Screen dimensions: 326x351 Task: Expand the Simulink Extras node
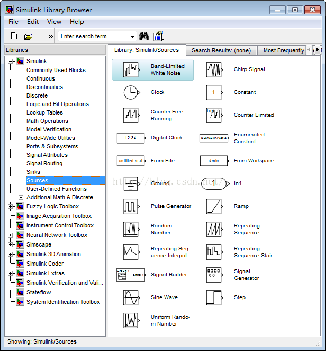click(10, 273)
